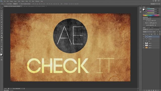This screenshot has width=161, height=91.
Task: Open the Filter menu
Action: (x=27, y=1)
